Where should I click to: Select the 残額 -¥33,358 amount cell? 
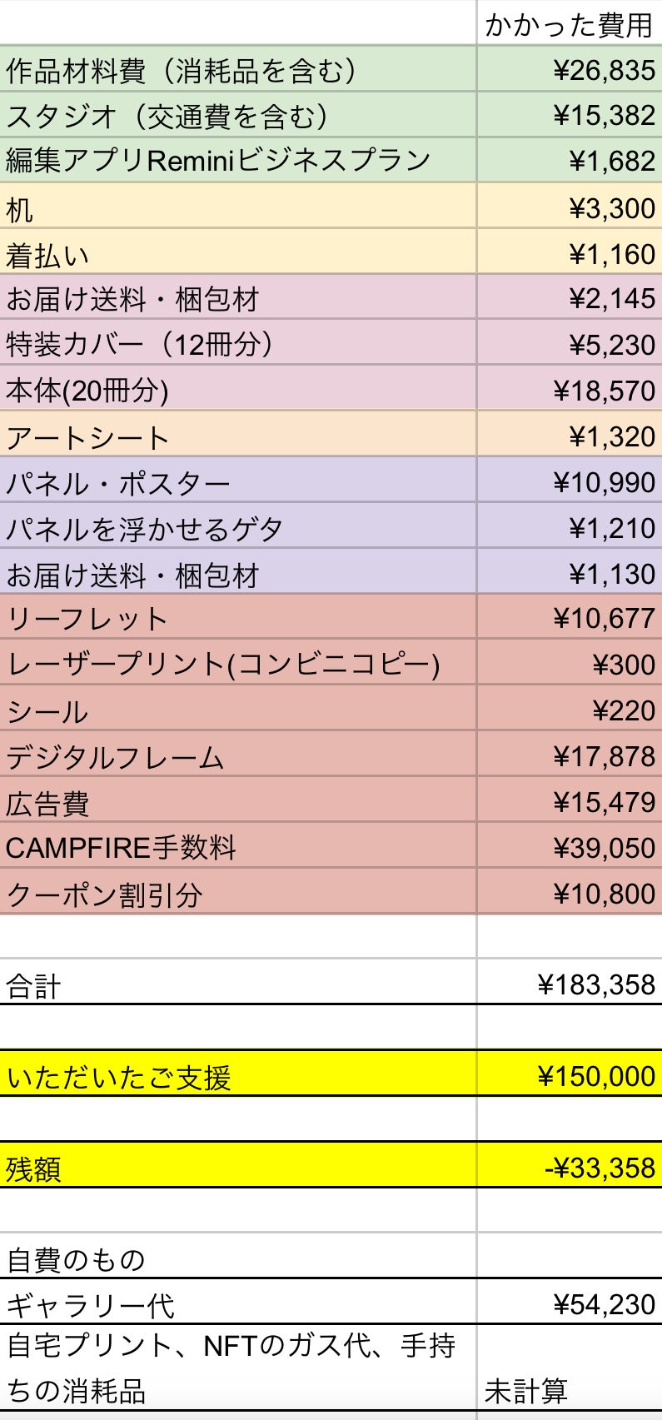(x=570, y=1167)
